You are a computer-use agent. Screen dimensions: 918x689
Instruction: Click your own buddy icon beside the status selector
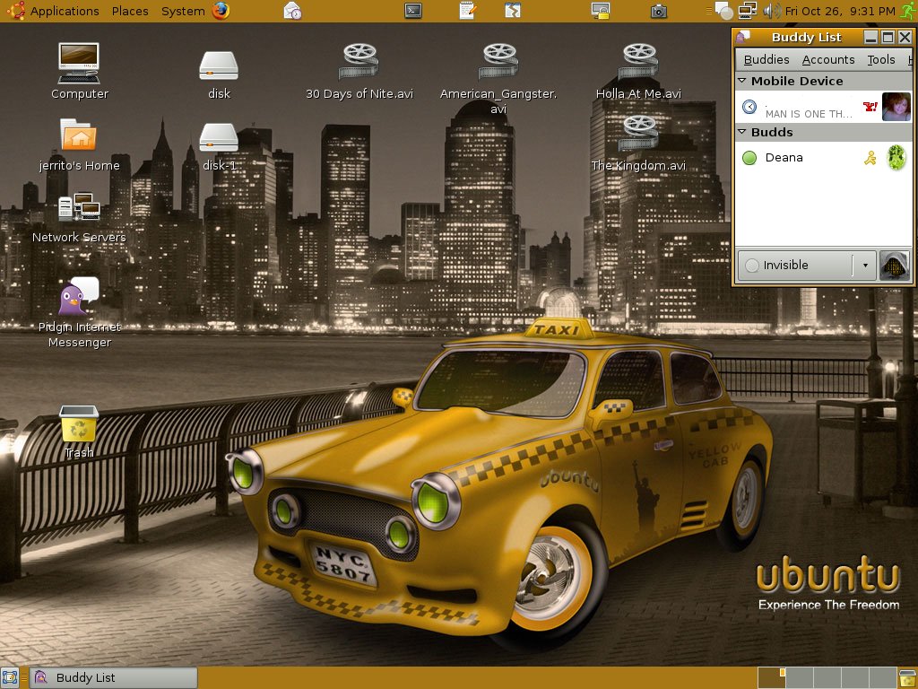(x=894, y=266)
